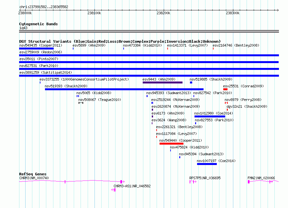
Task: Click the 1q43 cytogenetic band bar
Action: coord(149,31)
